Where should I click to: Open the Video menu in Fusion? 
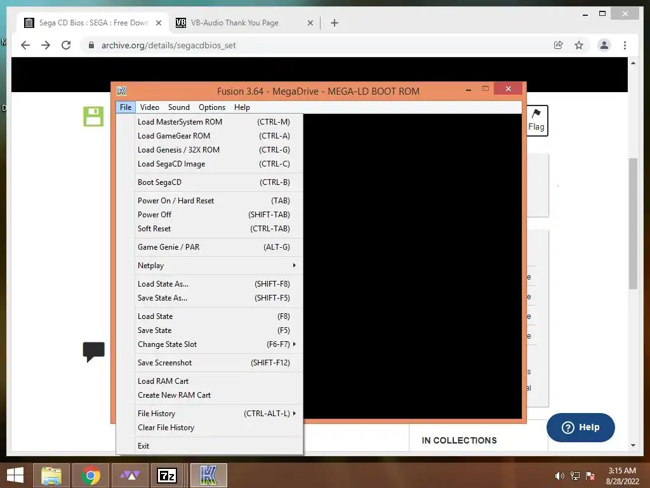tap(150, 107)
